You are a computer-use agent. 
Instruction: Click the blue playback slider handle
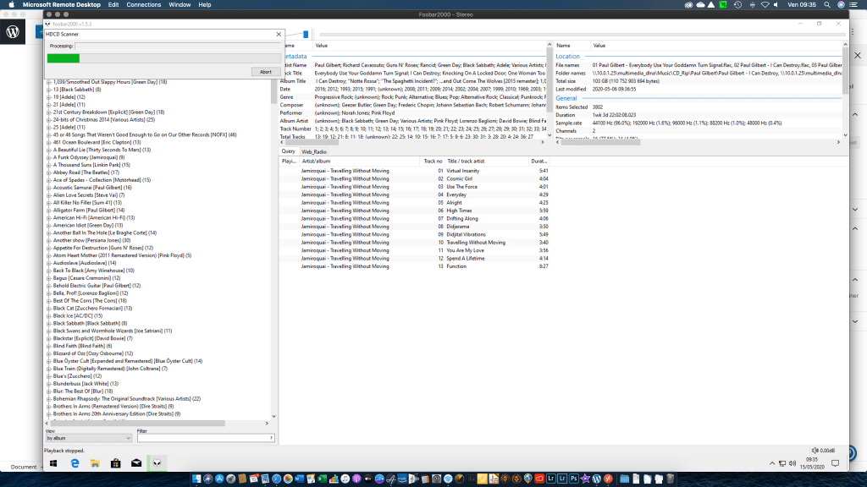(306, 35)
